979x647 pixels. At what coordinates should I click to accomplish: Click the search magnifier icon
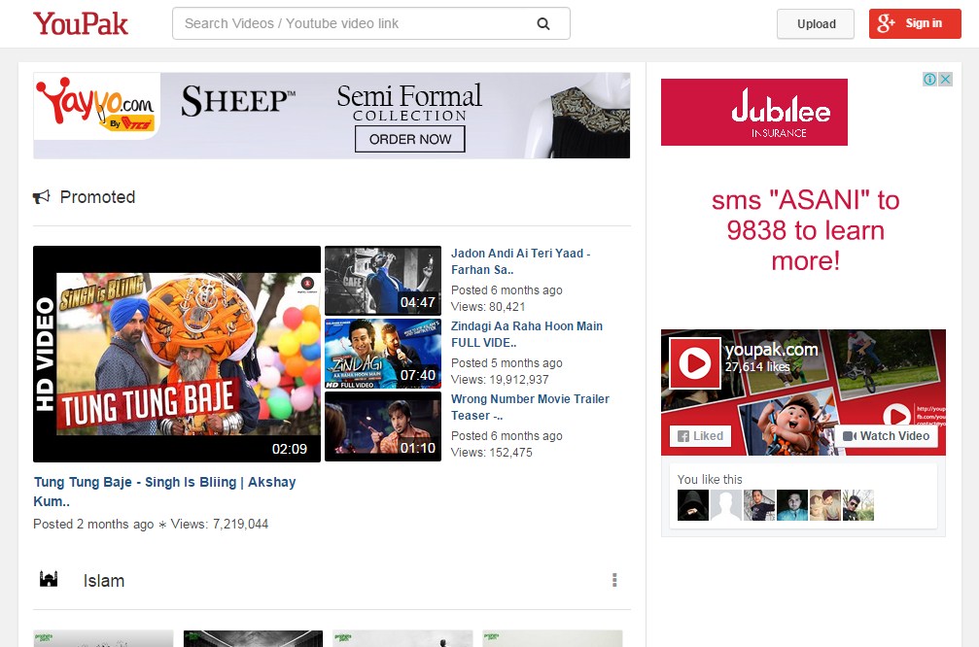tap(543, 23)
